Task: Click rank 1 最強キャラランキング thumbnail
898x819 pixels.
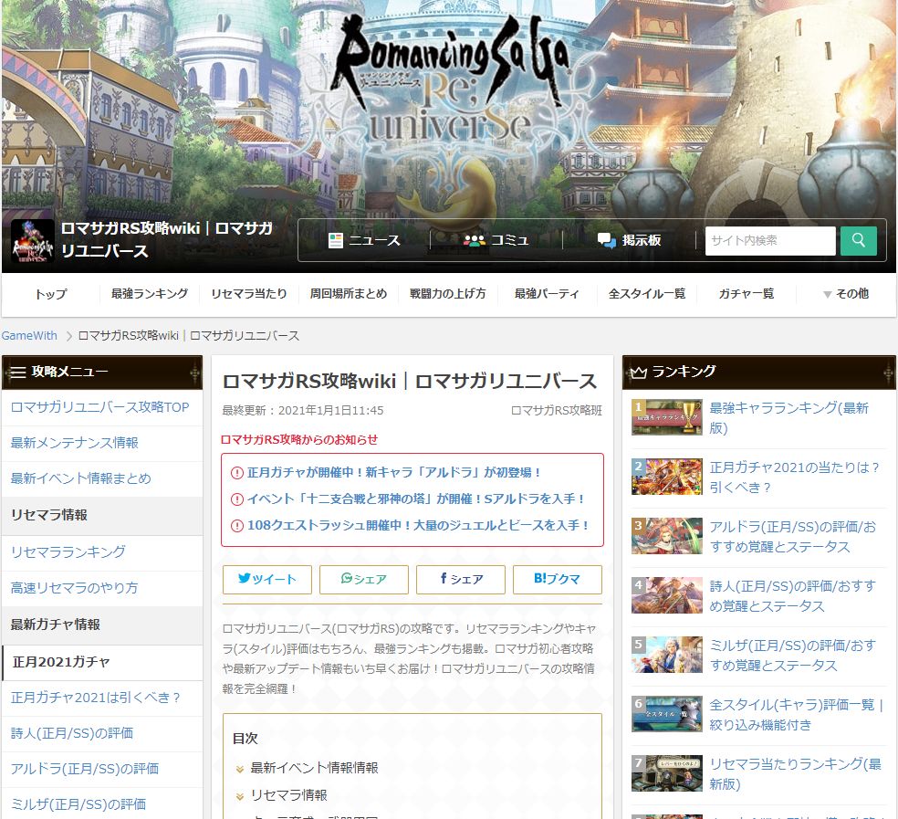Action: 666,417
